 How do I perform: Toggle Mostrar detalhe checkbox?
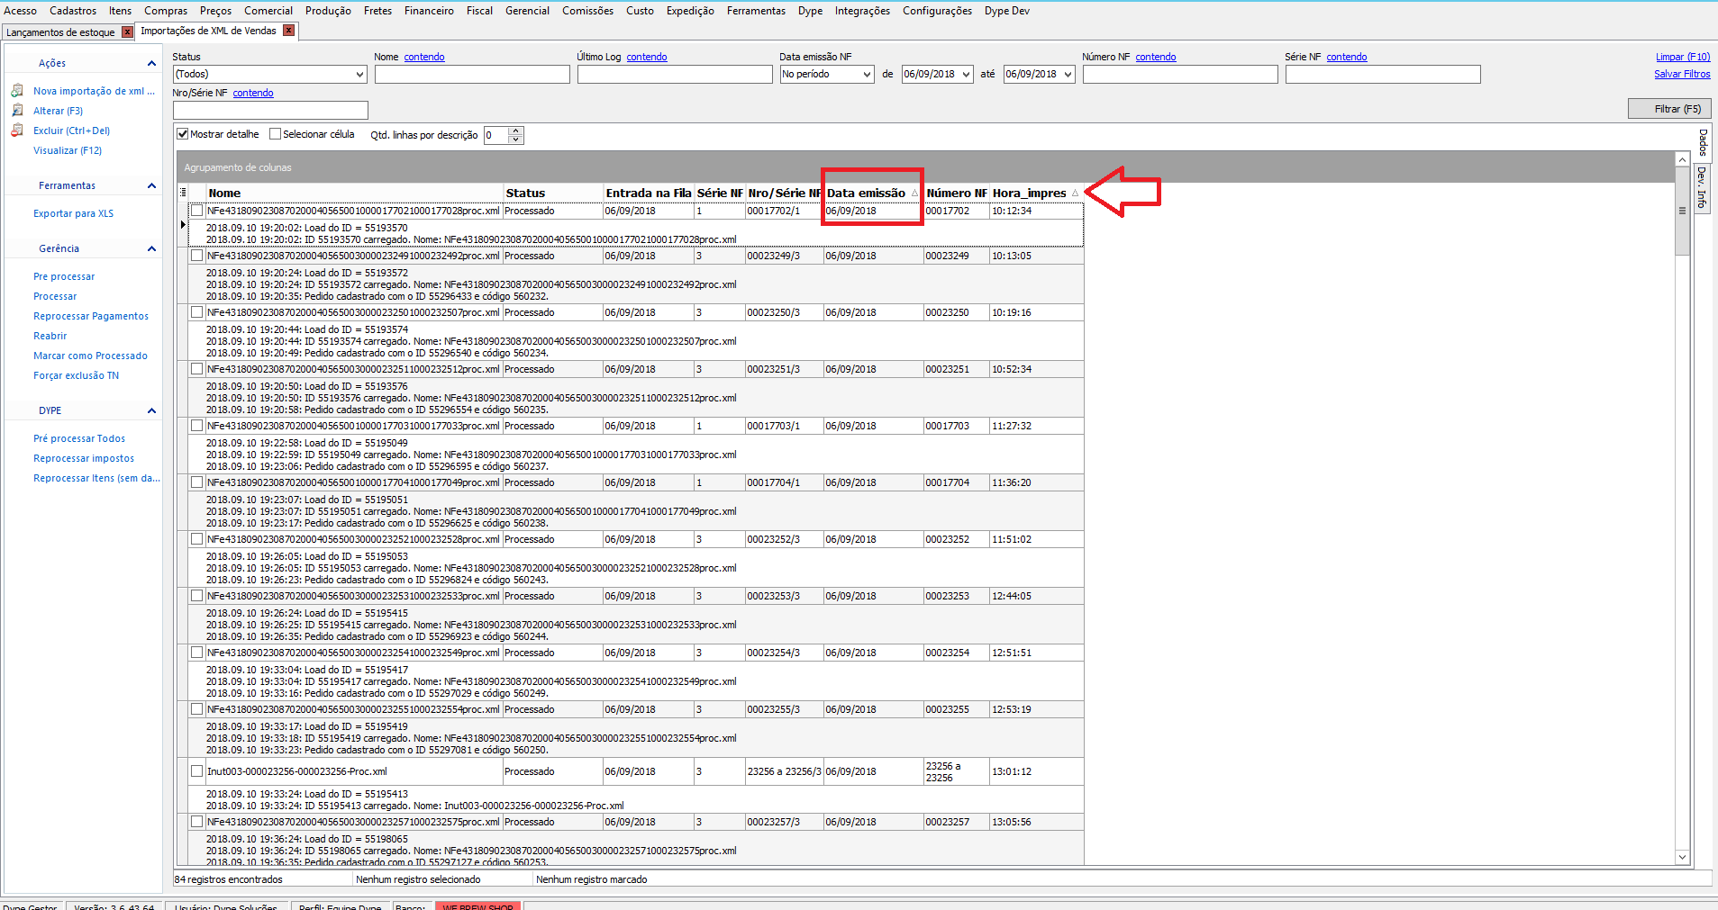point(183,134)
